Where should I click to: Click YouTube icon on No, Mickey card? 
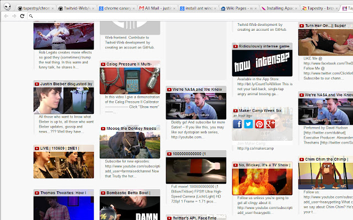click(236, 165)
